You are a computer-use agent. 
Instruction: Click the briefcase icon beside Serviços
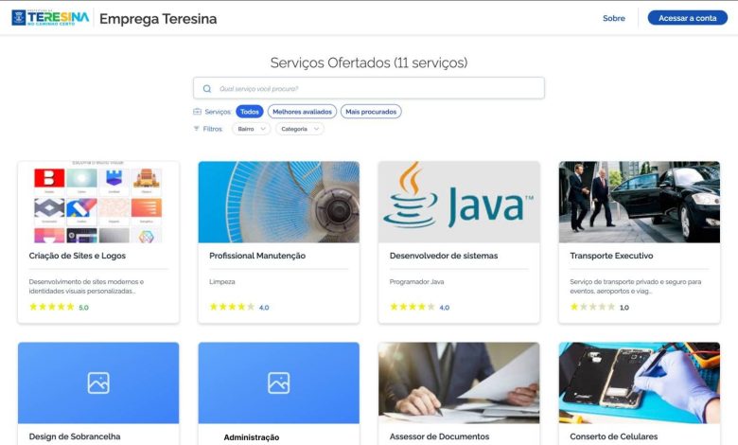(197, 112)
